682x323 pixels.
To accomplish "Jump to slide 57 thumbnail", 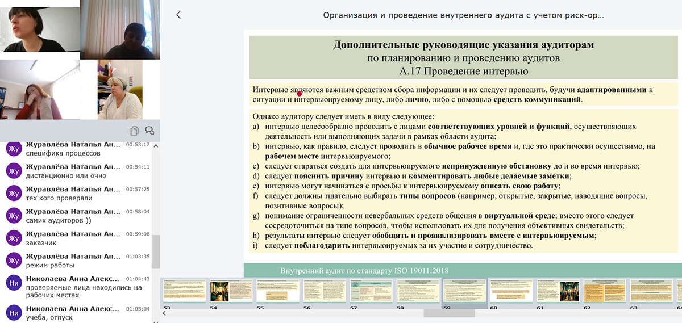I will 371,291.
